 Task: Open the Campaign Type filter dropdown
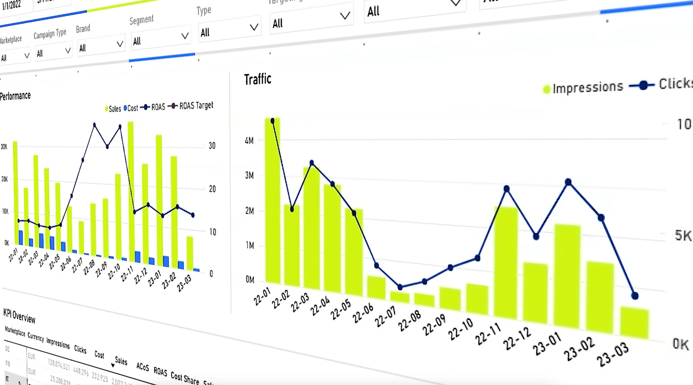[53, 52]
